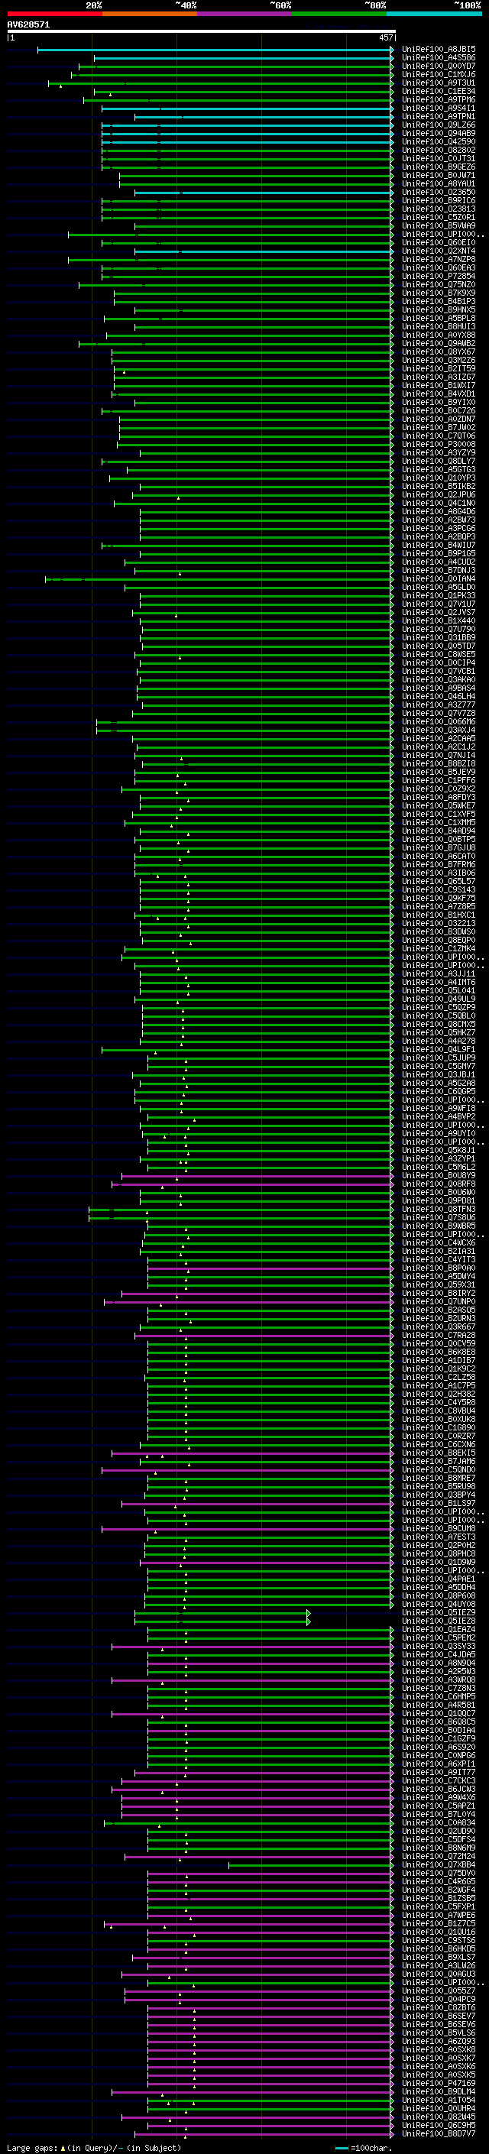The height and width of the screenshot is (2154, 489).
Task: Click the label UniRef100_Q066M6
Action: point(438,721)
